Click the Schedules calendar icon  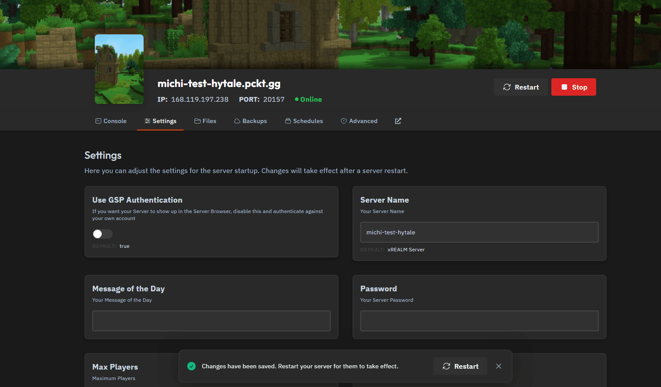tap(288, 121)
